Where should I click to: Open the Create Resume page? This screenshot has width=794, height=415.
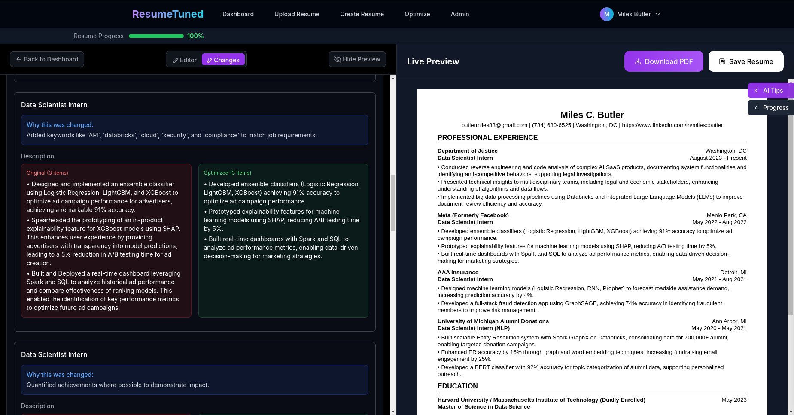[362, 14]
